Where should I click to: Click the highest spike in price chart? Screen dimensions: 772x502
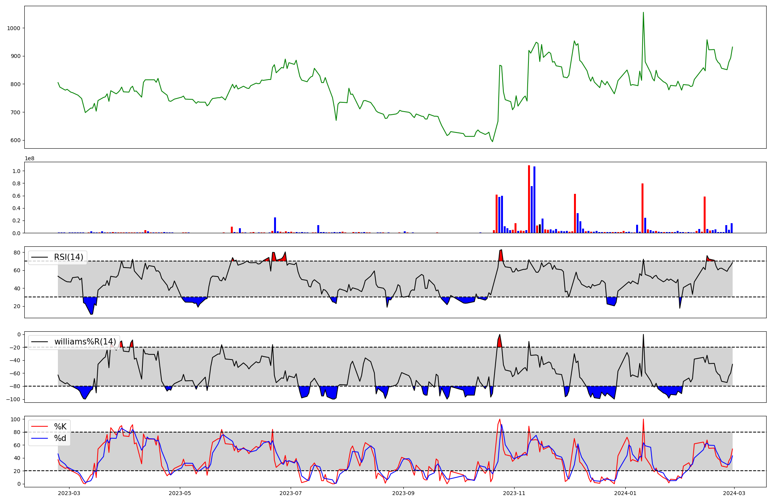643,13
